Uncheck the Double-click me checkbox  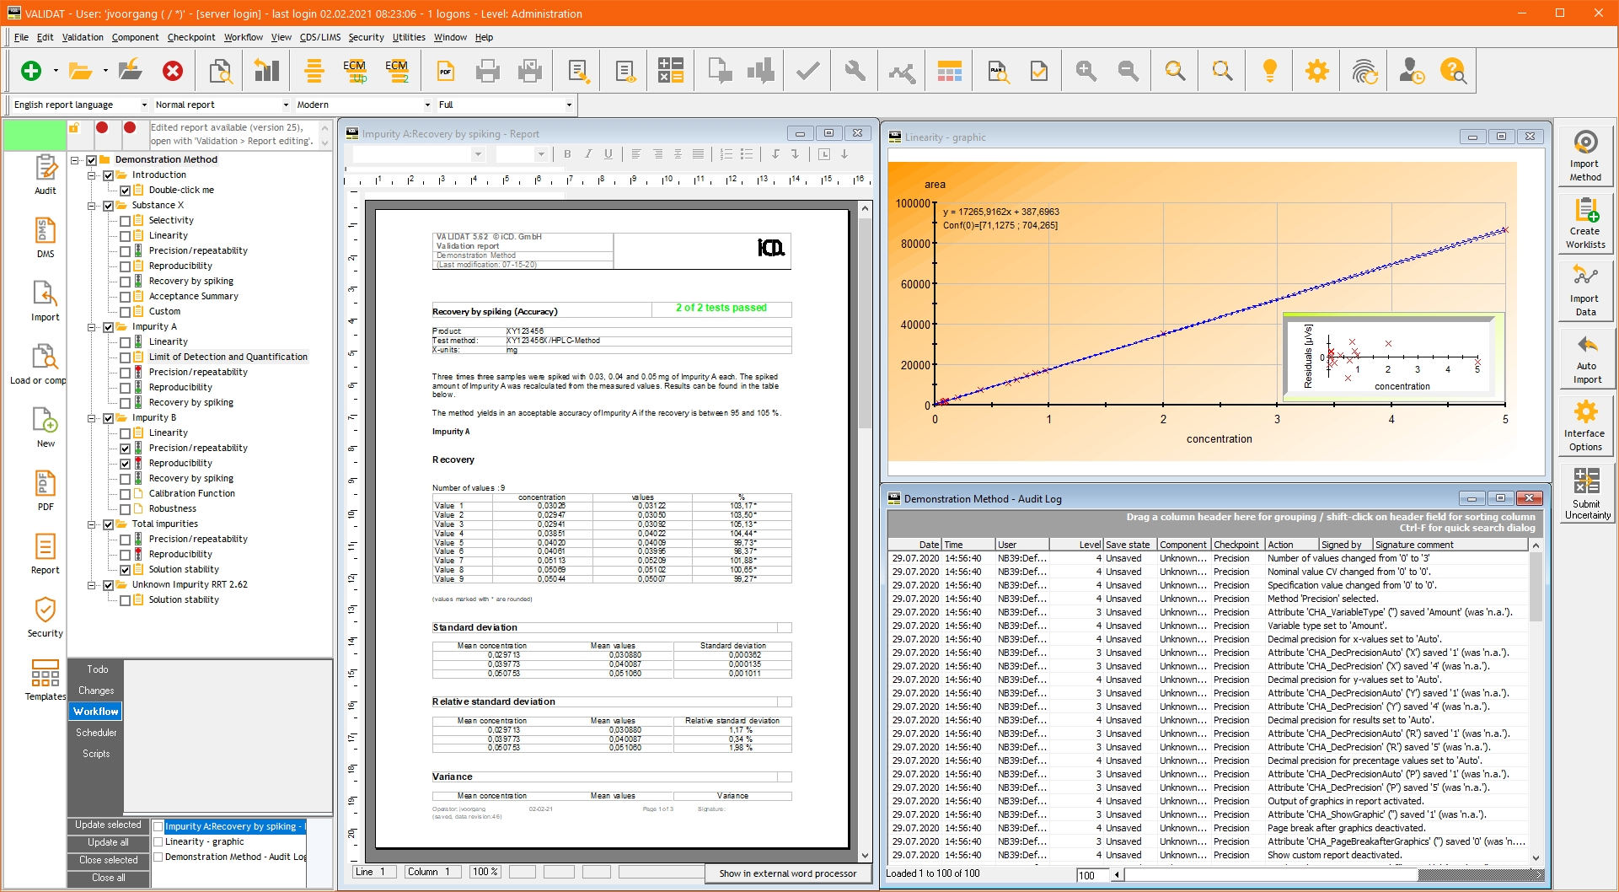[125, 191]
